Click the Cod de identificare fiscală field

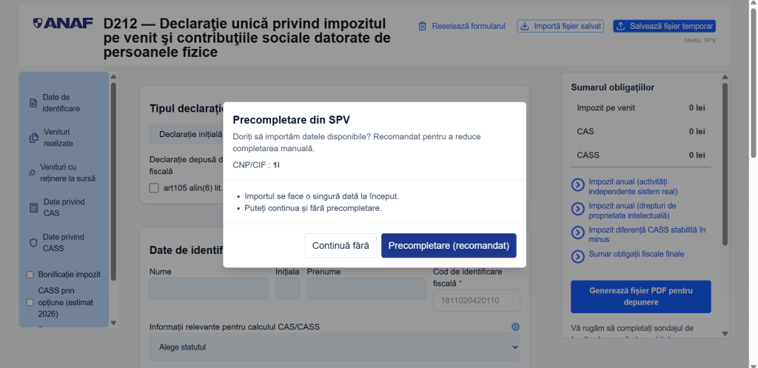click(476, 301)
